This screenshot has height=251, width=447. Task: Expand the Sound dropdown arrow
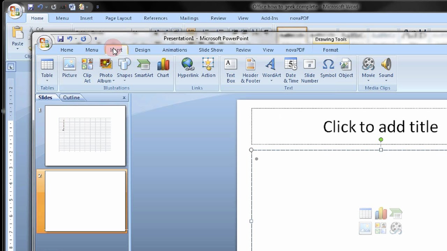(x=386, y=81)
